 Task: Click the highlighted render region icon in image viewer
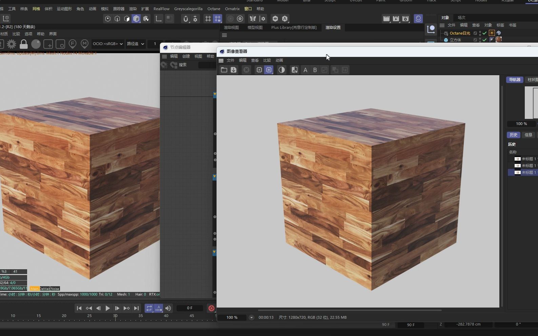point(269,70)
